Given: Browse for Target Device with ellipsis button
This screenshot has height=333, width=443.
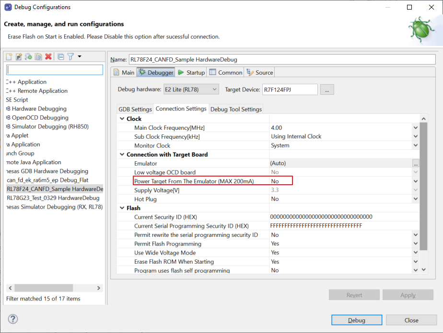Looking at the screenshot, I should [327, 89].
